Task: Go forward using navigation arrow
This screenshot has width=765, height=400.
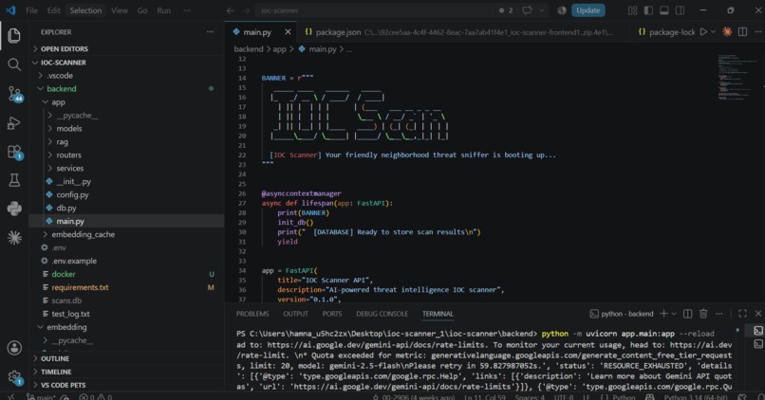Action: point(246,10)
